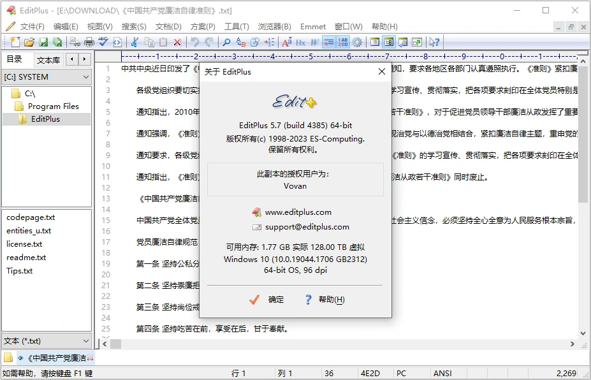Click the Save file floppy icon
Image resolution: width=591 pixels, height=380 pixels.
[x=43, y=42]
